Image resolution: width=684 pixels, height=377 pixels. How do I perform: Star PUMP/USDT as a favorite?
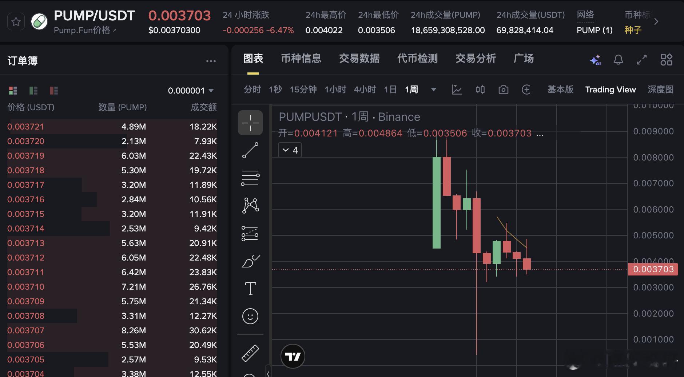(16, 21)
